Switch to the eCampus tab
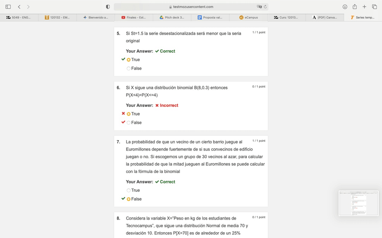Image resolution: width=382 pixels, height=238 pixels. coord(248,18)
